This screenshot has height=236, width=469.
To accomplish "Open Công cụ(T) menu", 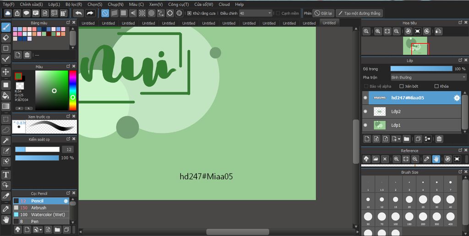I will [179, 5].
